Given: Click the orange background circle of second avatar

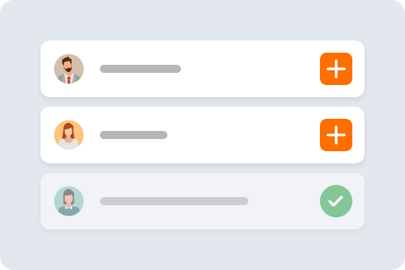Looking at the screenshot, I should (x=59, y=130).
